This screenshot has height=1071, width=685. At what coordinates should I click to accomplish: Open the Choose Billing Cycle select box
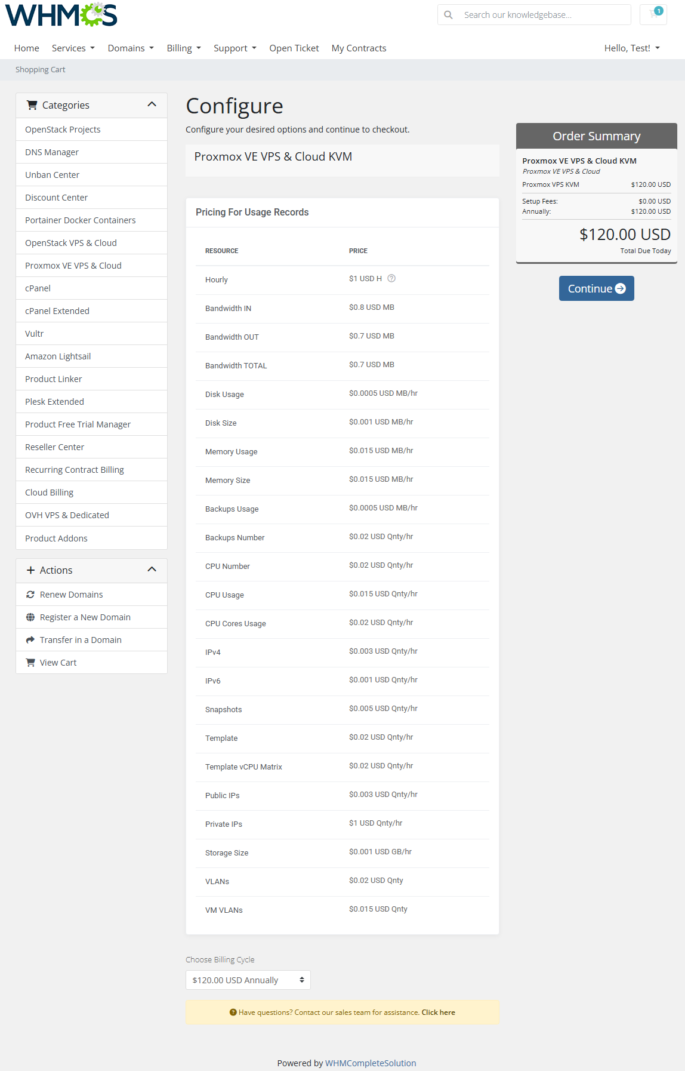pos(248,980)
